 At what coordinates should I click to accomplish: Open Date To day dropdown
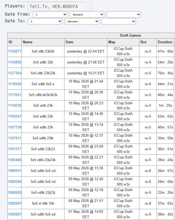pyautogui.click(x=45, y=21)
